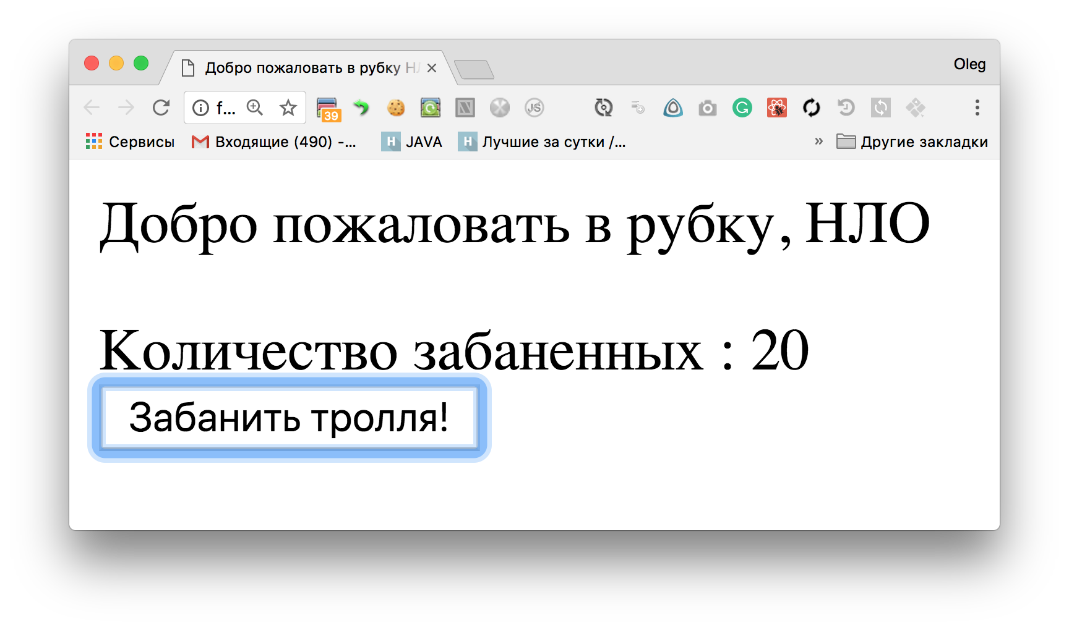Go back with the left arrow
The height and width of the screenshot is (629, 1069).
(x=92, y=108)
